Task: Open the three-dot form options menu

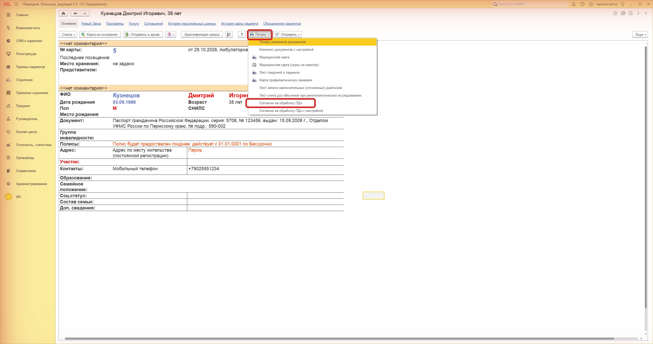Action: click(x=638, y=13)
